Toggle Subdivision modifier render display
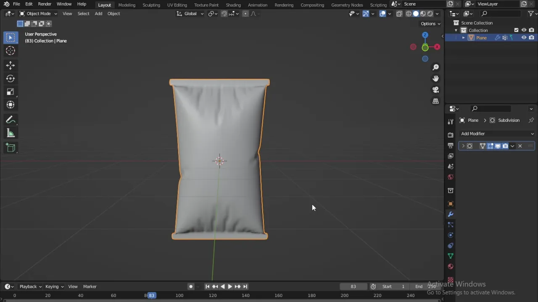The width and height of the screenshot is (538, 302). coord(505,146)
